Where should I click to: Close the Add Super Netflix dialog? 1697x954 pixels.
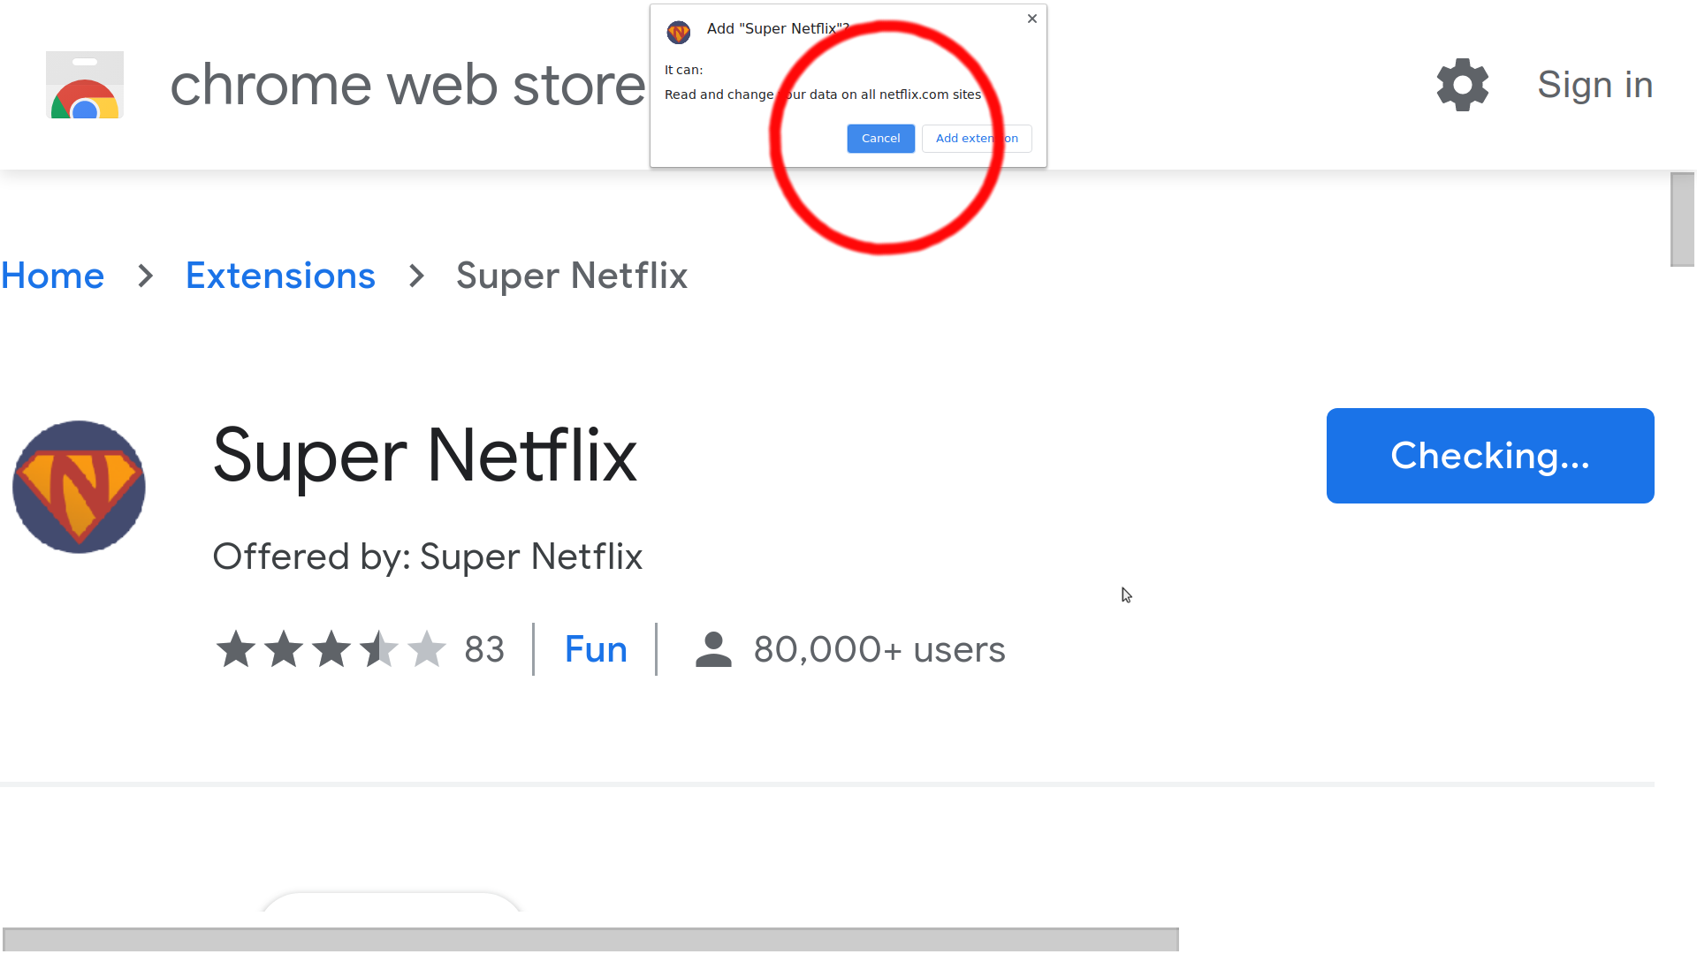click(x=1032, y=19)
